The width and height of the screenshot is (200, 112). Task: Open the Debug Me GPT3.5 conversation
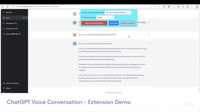click(x=14, y=29)
